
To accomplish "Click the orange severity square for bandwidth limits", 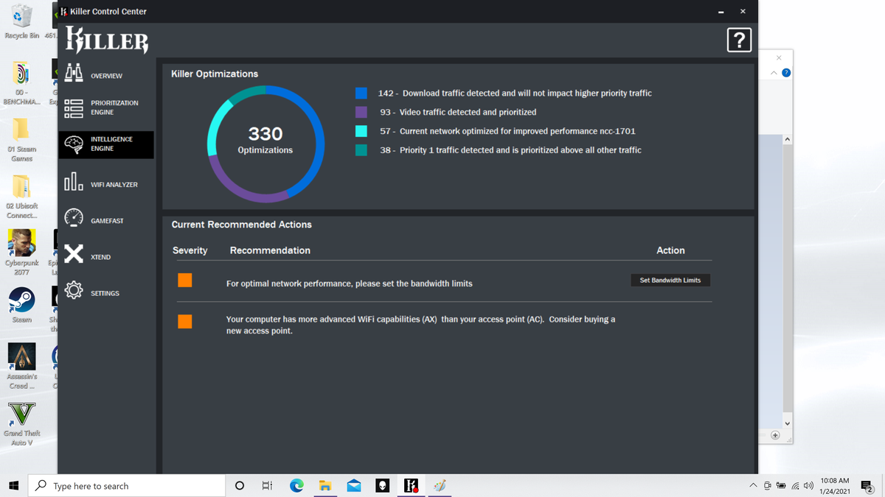I will tap(185, 280).
